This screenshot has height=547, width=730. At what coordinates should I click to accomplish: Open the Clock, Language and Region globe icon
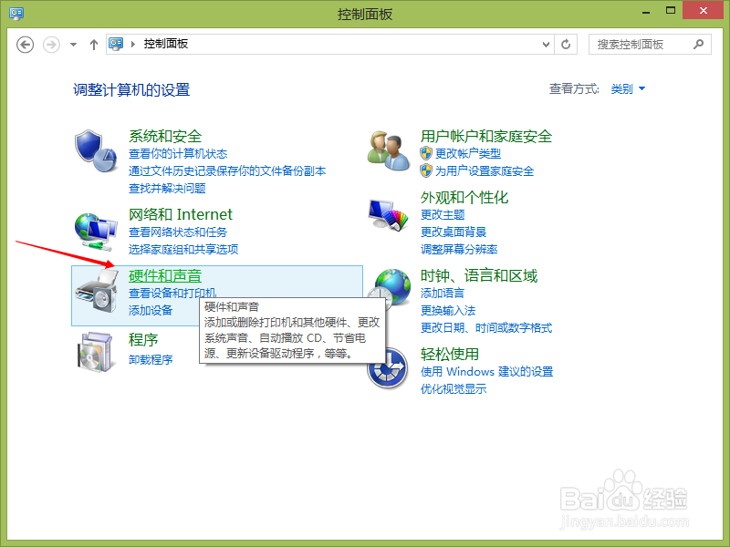pos(390,287)
